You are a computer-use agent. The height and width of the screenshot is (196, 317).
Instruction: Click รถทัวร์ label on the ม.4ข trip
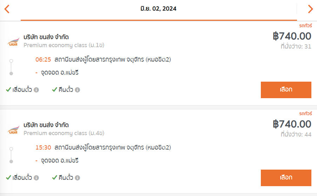306,114
